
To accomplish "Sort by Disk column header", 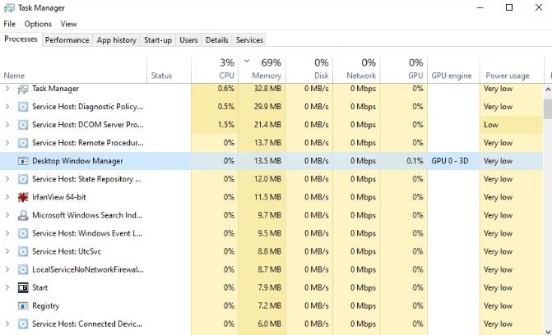I will click(x=309, y=69).
